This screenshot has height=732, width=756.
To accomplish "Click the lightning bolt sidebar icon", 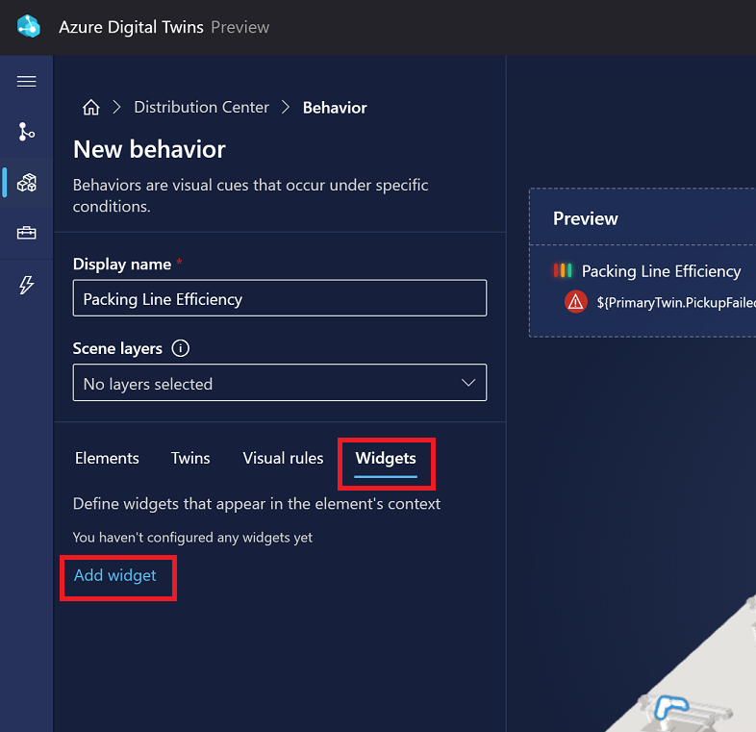I will (x=27, y=285).
